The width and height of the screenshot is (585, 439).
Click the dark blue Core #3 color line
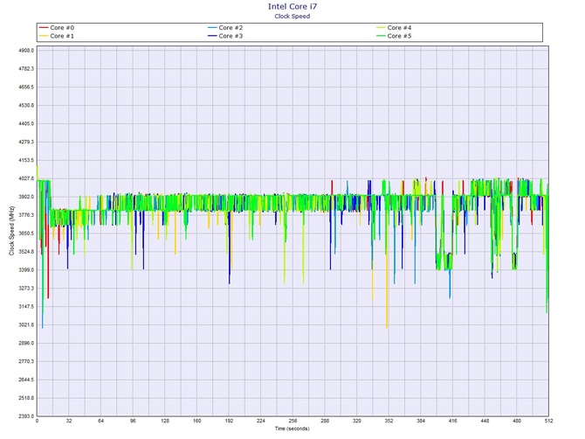click(212, 36)
